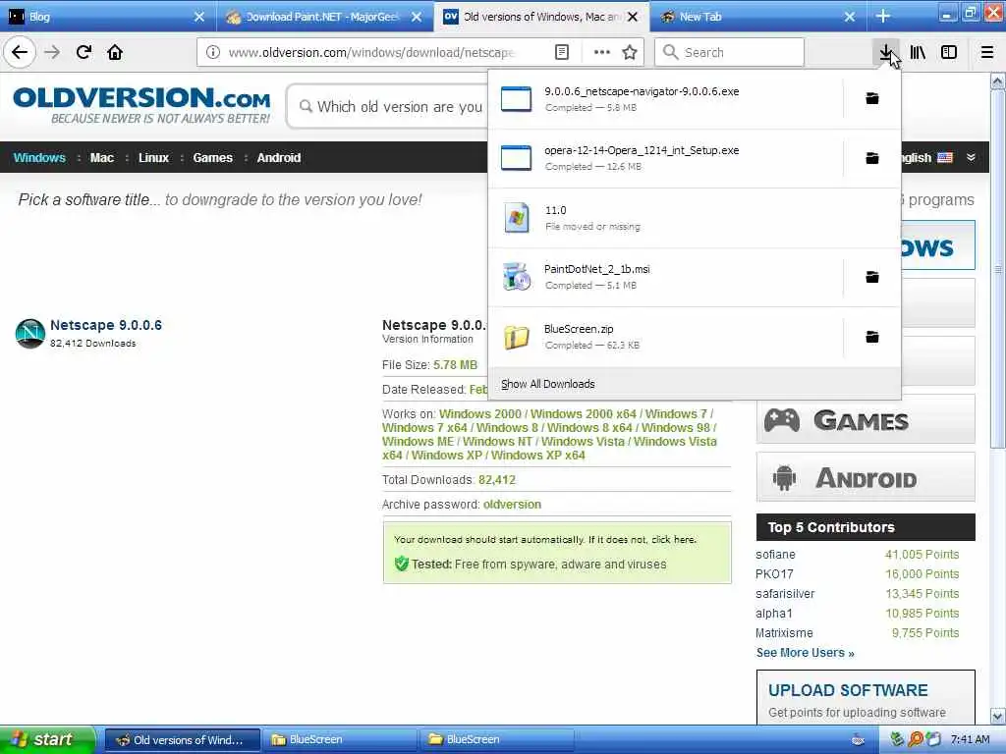Click the forward arrow button
Screen dimensions: 1006x754
click(52, 52)
